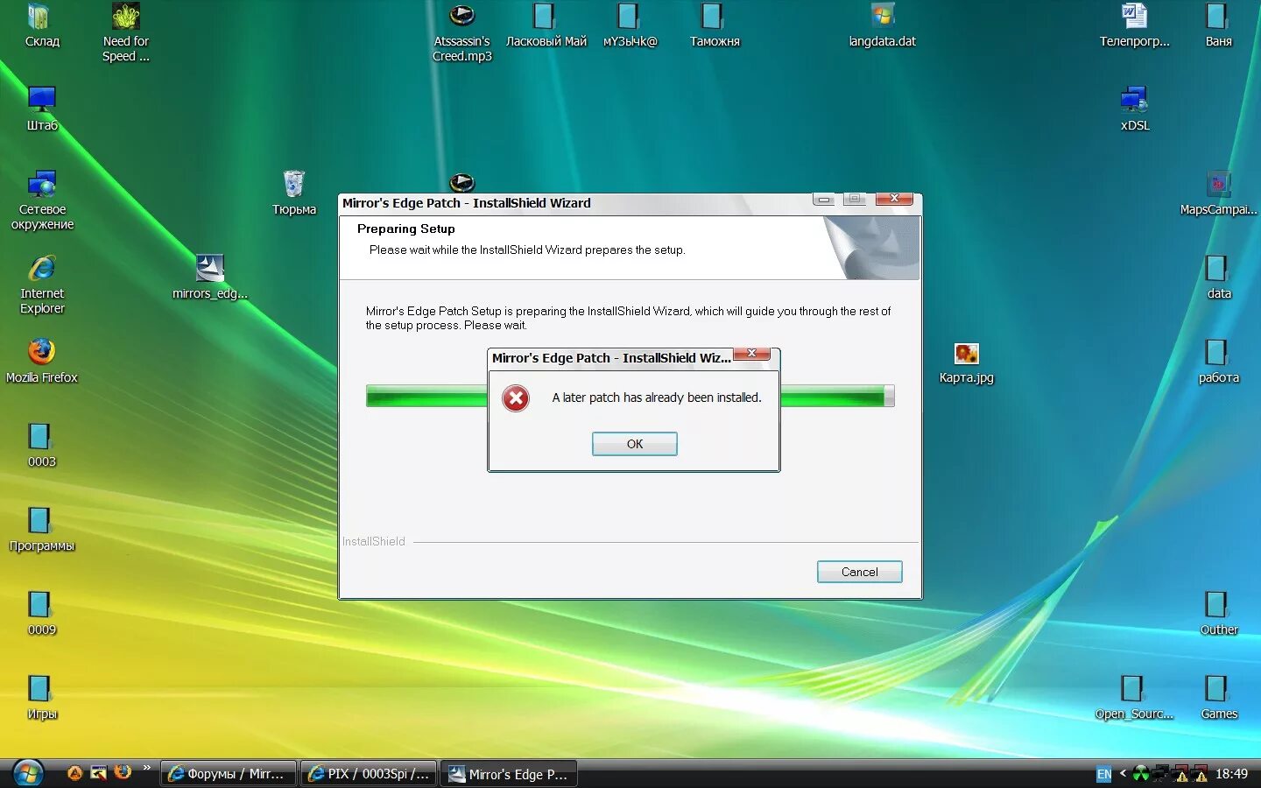
Task: Select the мУЗыЧк@ folder icon
Action: 630,25
